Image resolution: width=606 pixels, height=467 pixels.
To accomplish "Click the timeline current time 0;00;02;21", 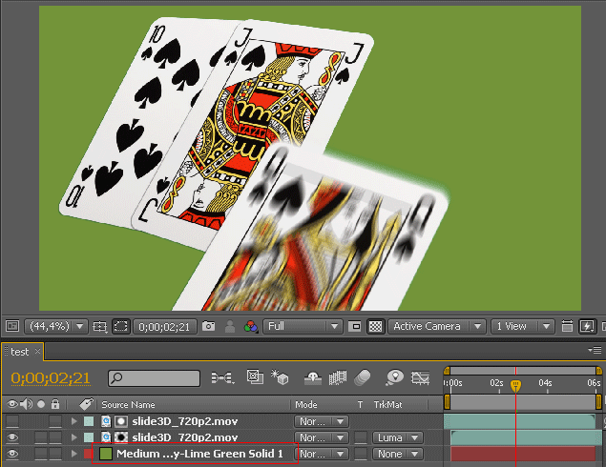I will coord(51,378).
